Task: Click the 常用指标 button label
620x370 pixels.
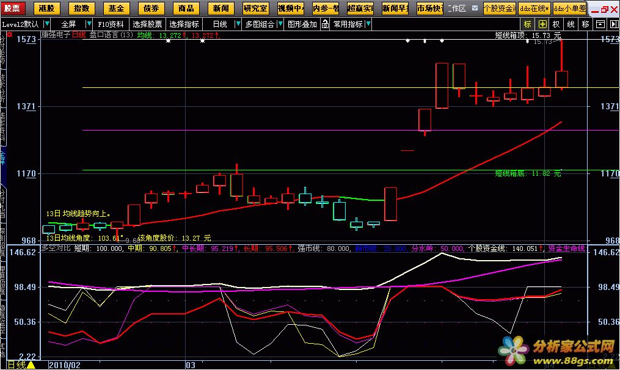Action: (x=348, y=24)
